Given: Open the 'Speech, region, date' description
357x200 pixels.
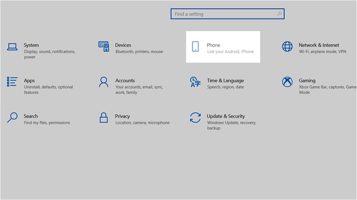Looking at the screenshot, I should pos(225,87).
